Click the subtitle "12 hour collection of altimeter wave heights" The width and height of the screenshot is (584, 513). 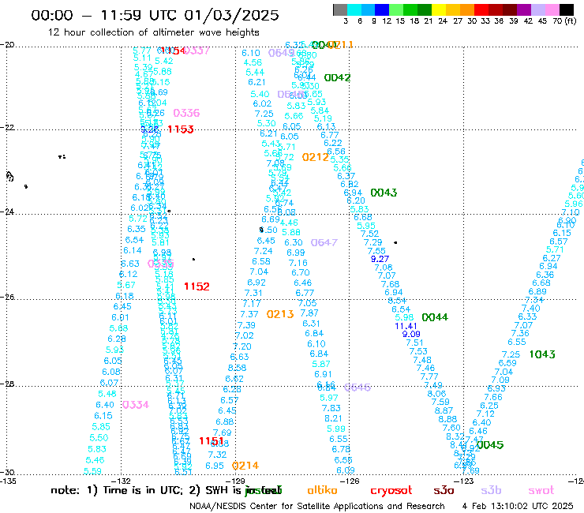coord(153,32)
